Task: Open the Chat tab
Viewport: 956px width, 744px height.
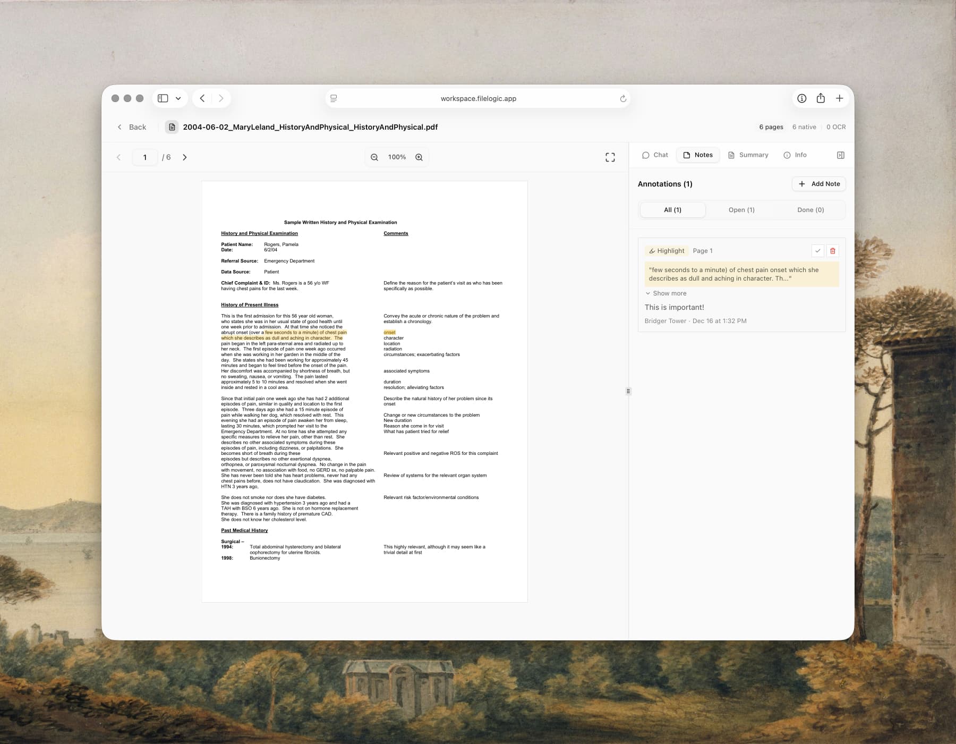Action: pos(655,155)
